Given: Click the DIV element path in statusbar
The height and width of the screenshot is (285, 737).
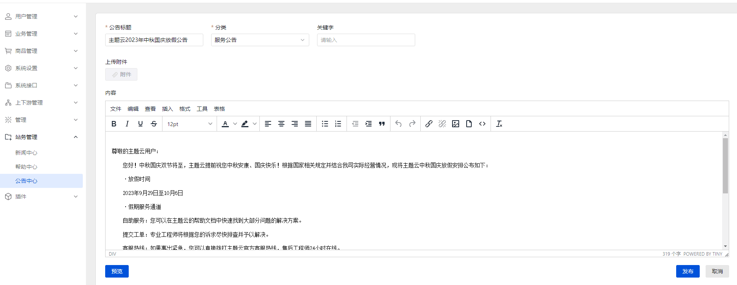Looking at the screenshot, I should click(x=113, y=254).
